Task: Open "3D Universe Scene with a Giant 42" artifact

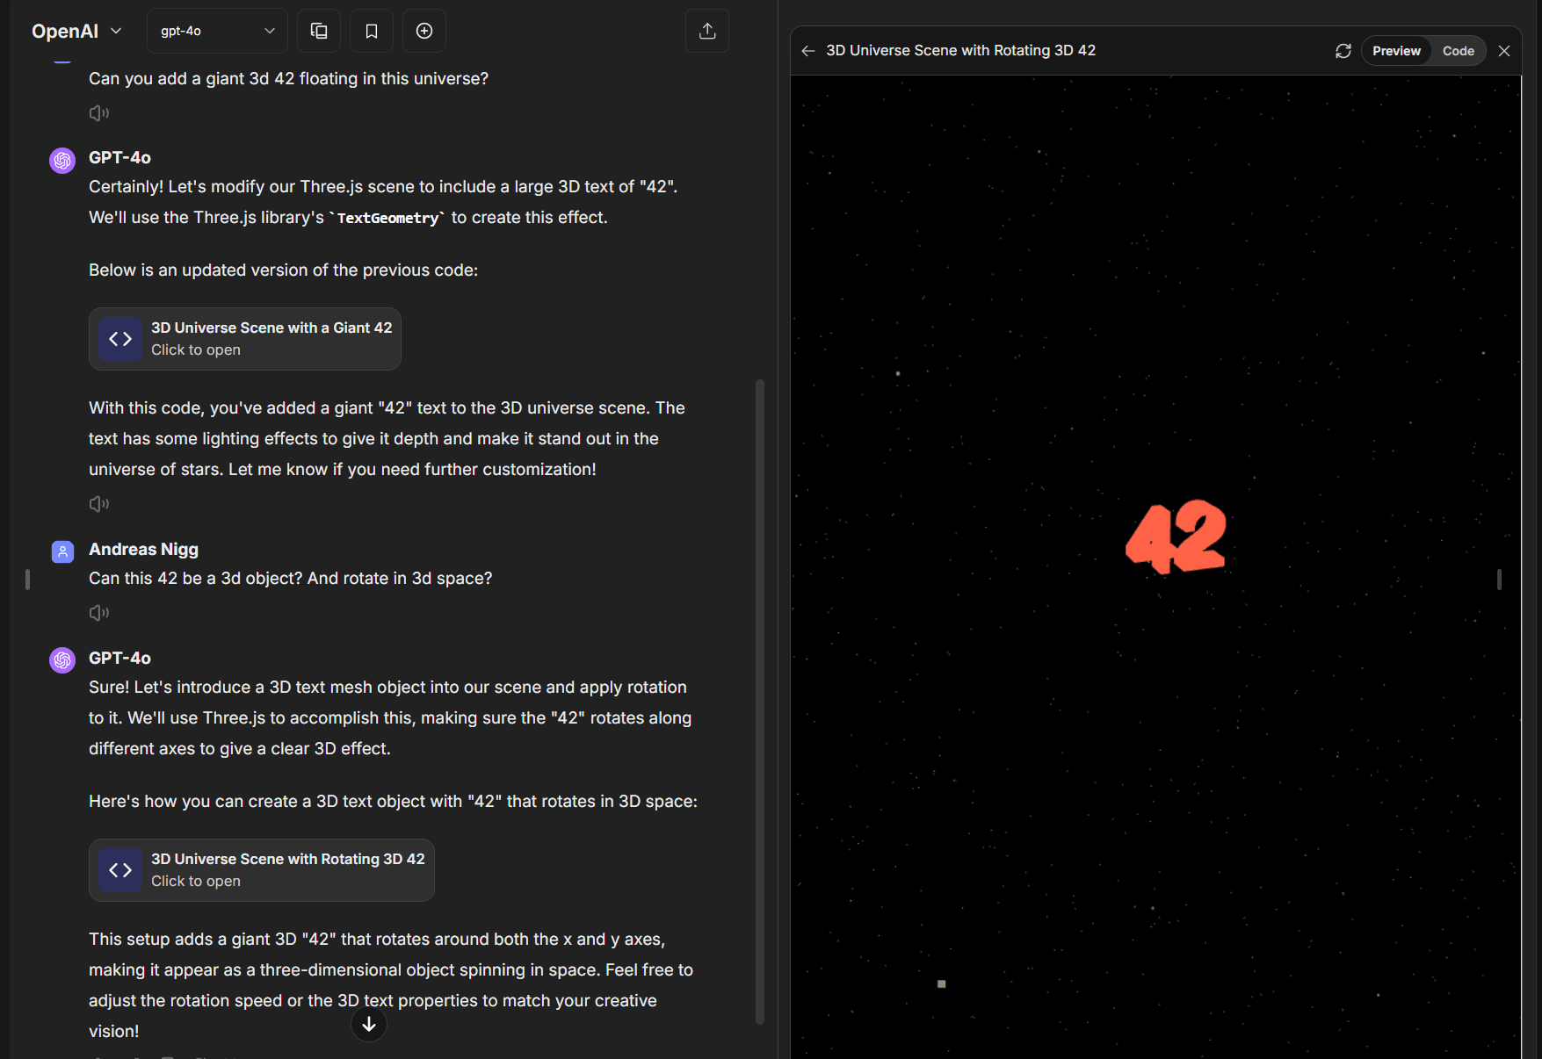Action: pyautogui.click(x=245, y=339)
